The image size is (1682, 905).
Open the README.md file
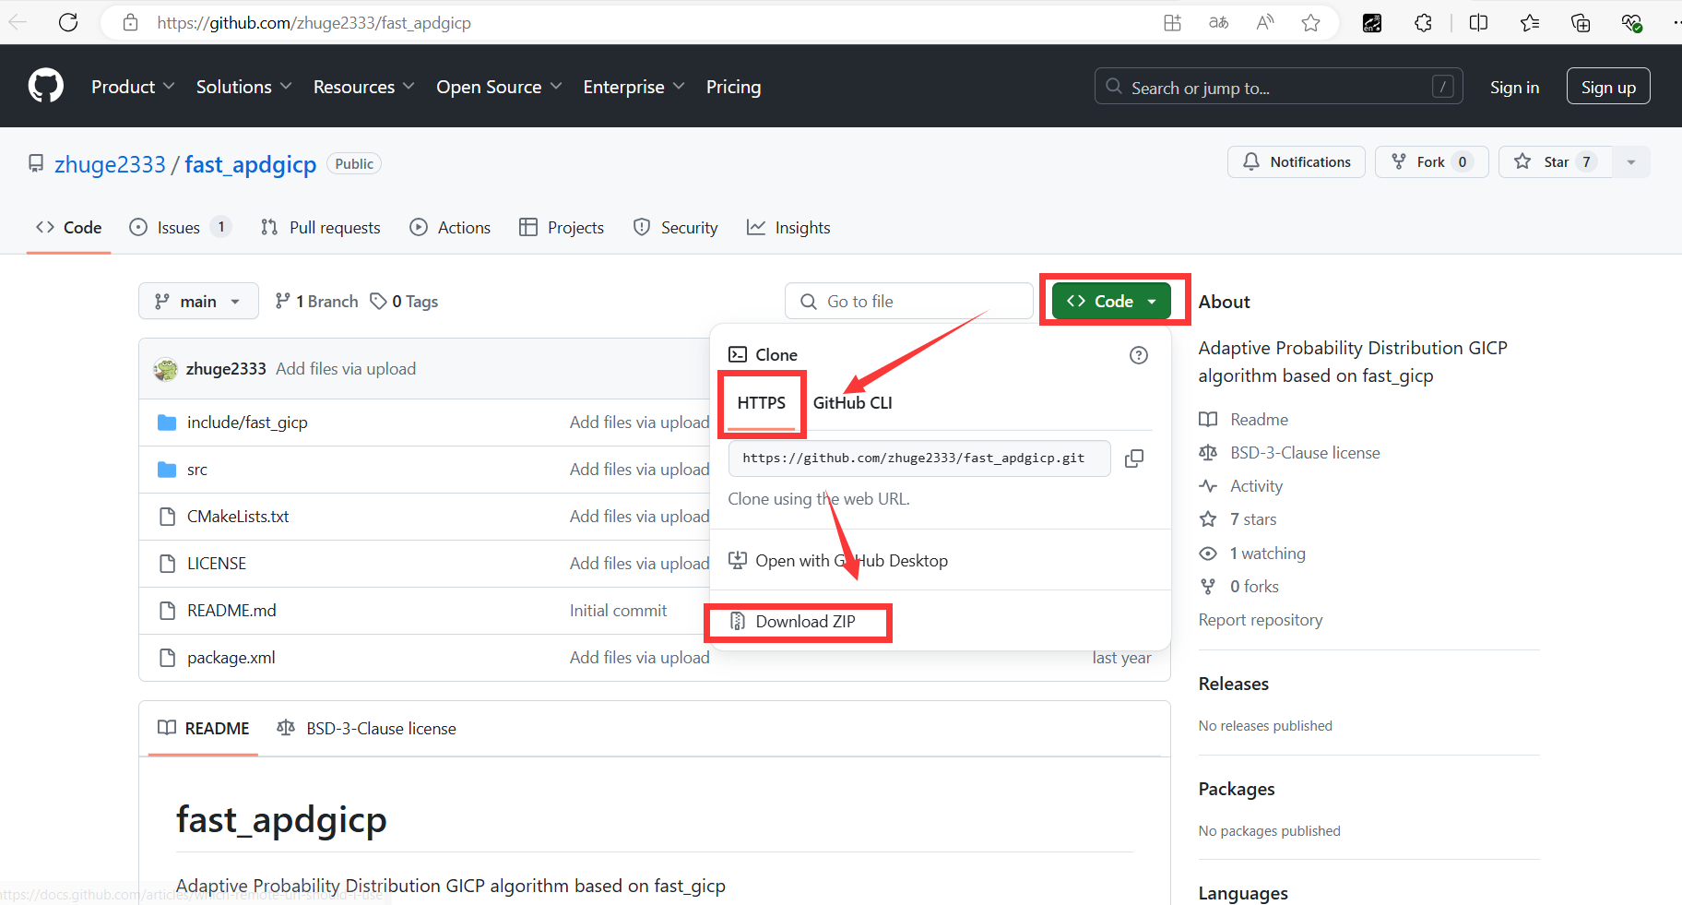click(231, 611)
